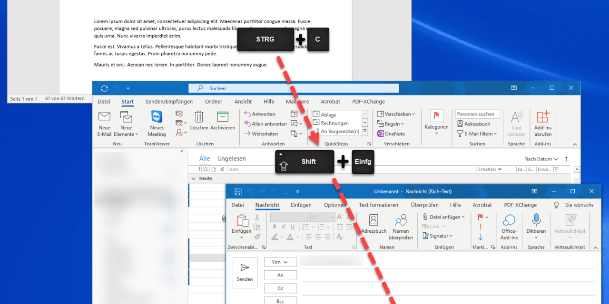The image size is (609, 304).
Task: Click the Cc recipient button
Action: pyautogui.click(x=280, y=288)
